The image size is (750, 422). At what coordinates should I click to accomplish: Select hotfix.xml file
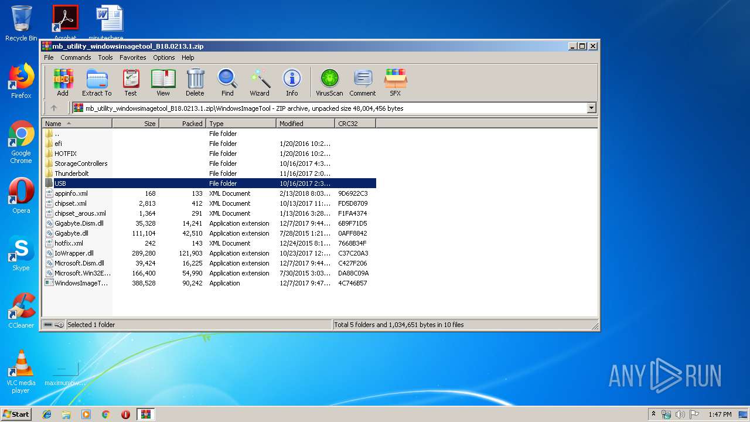[209, 243]
